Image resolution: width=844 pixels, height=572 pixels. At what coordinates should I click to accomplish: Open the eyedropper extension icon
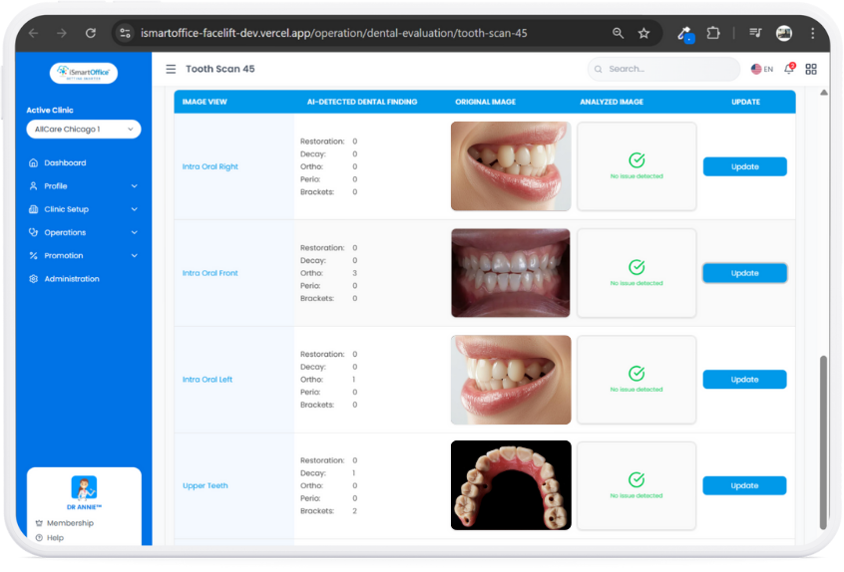click(x=685, y=34)
